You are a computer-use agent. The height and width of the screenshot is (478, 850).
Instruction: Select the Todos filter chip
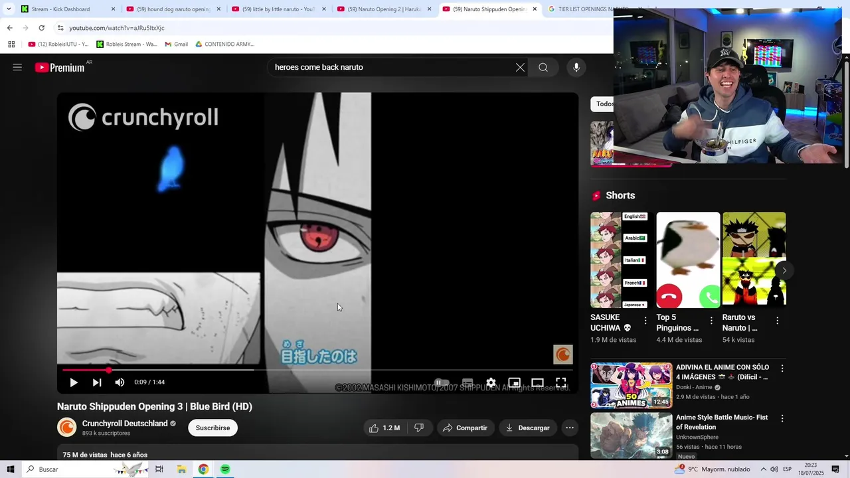point(602,104)
